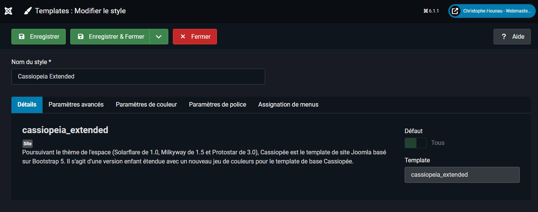Click the Joomla logo icon

[8, 11]
